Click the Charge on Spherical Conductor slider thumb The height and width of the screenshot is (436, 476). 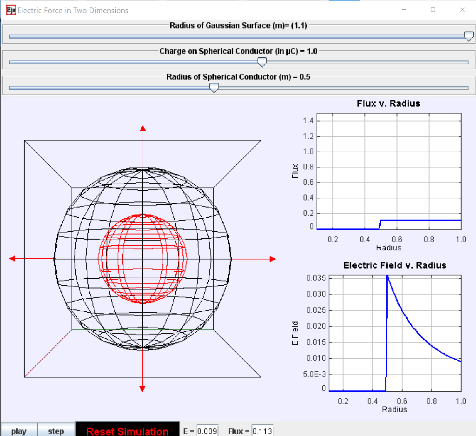point(262,61)
